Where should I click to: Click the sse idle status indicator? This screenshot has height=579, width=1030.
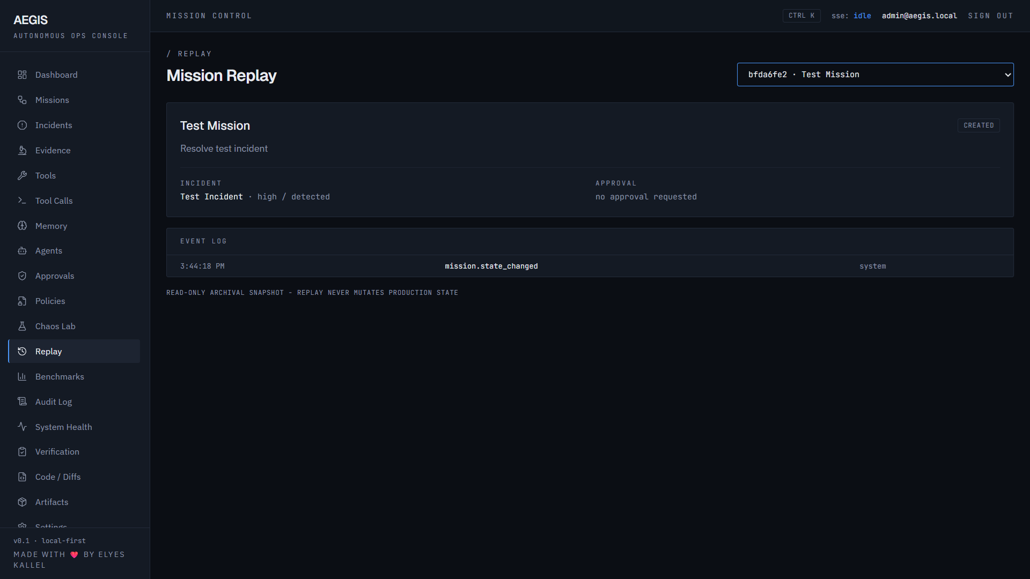tap(851, 16)
